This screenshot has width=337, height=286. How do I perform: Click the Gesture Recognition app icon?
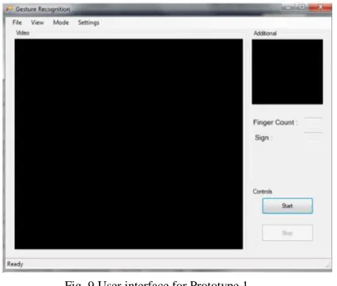point(9,9)
